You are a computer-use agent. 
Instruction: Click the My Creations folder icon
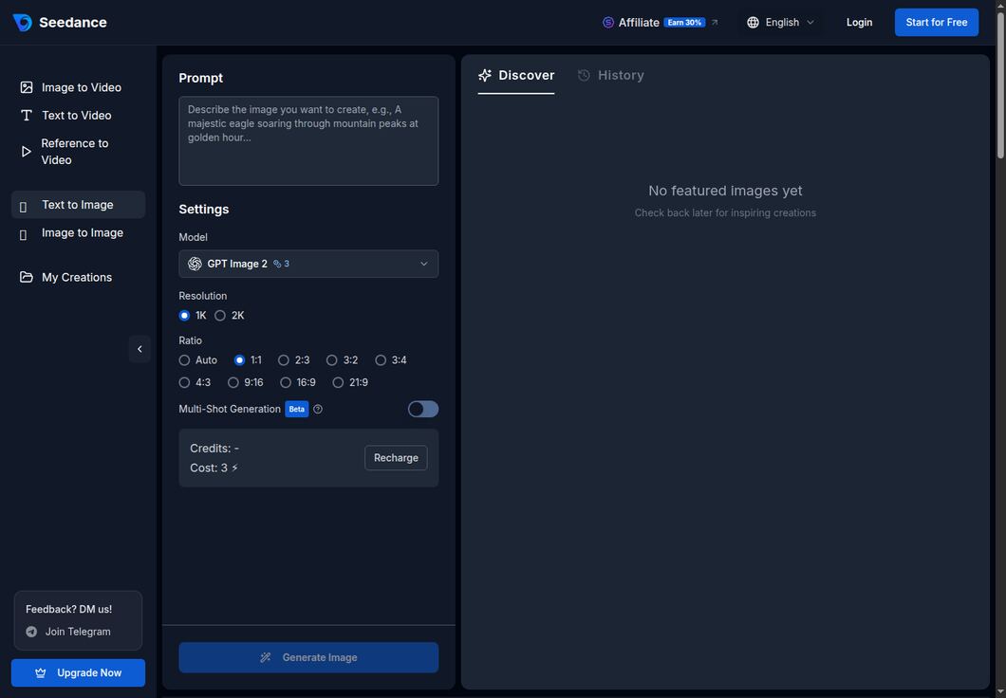coord(27,277)
